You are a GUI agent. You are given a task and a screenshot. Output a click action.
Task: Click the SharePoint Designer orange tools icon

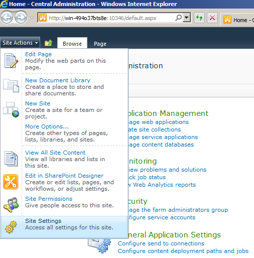click(x=11, y=182)
